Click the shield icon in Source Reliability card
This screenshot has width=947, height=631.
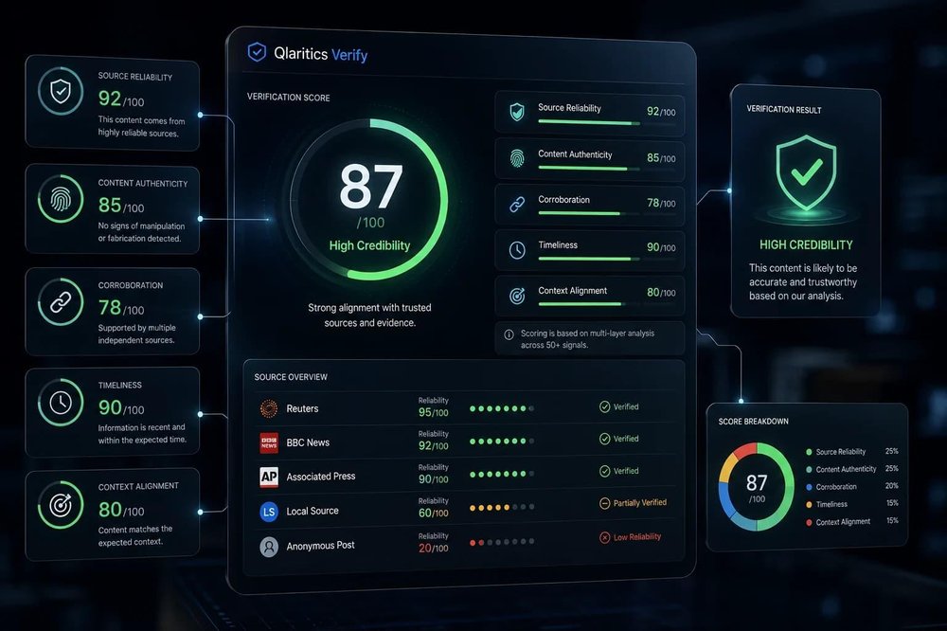61,91
